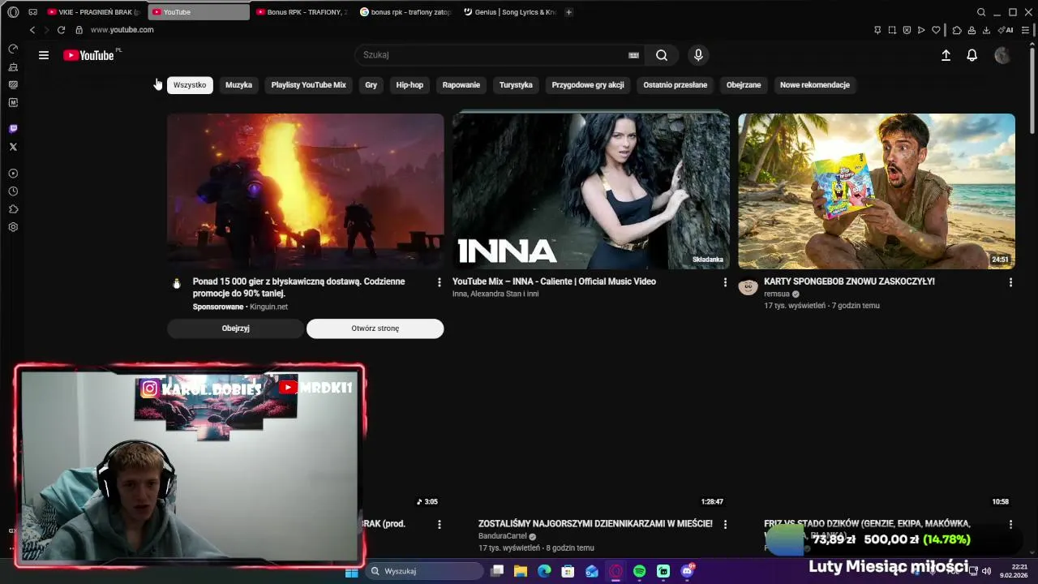This screenshot has width=1038, height=584.
Task: Open the BanduraCartel channel link
Action: tap(502, 536)
